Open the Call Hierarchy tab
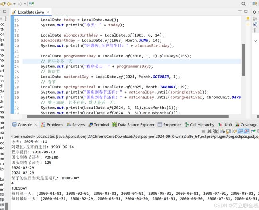Image resolution: width=259 pixels, height=210 pixels. pyautogui.click(x=199, y=125)
